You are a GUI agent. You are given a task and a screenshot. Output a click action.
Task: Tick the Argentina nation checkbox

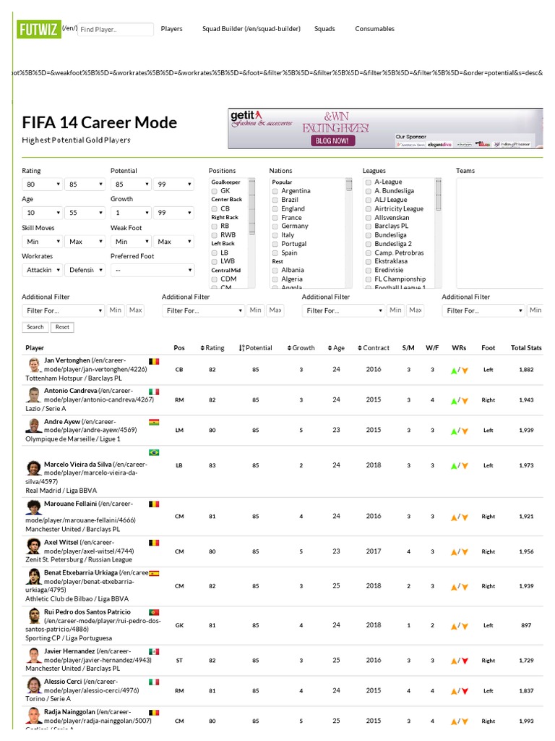click(x=275, y=191)
